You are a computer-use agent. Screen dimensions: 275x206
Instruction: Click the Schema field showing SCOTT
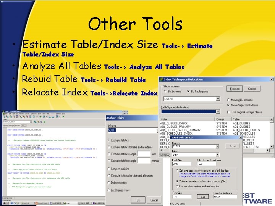coord(133,130)
